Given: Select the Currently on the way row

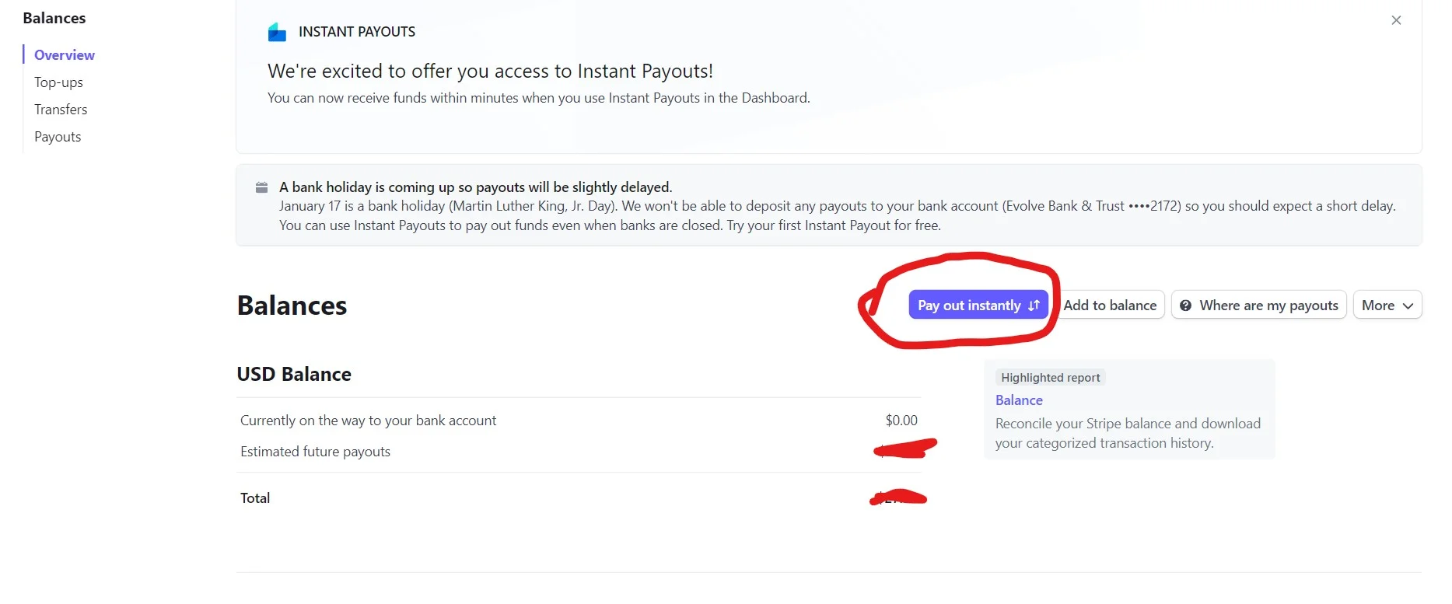Looking at the screenshot, I should (368, 421).
